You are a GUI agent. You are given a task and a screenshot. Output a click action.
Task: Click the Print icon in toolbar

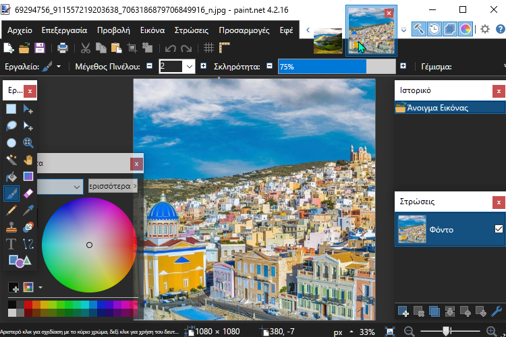pos(62,48)
